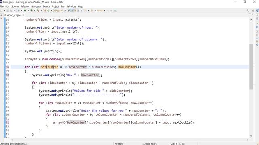Open the Source menu
This screenshot has height=145, width=259.
15,6
